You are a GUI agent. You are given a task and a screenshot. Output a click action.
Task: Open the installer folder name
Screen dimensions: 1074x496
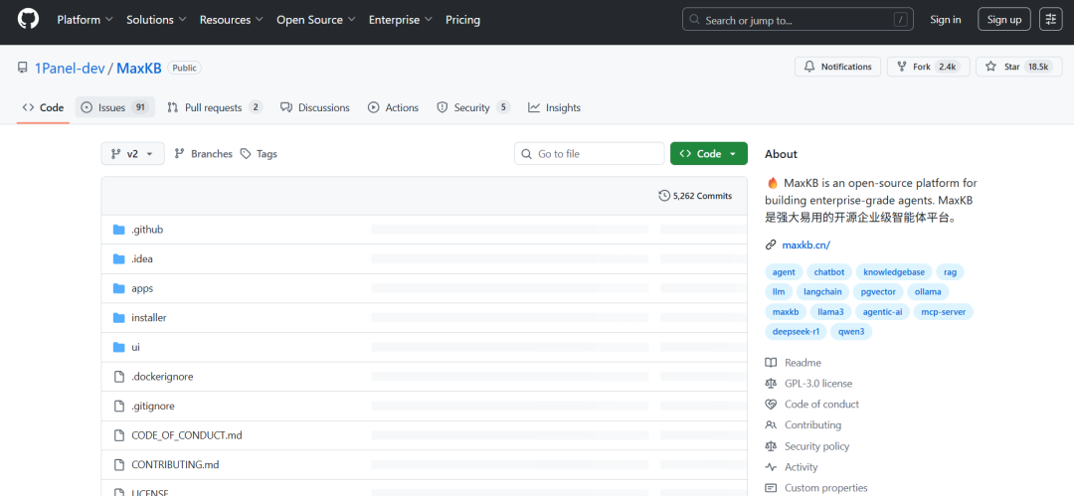(x=148, y=318)
